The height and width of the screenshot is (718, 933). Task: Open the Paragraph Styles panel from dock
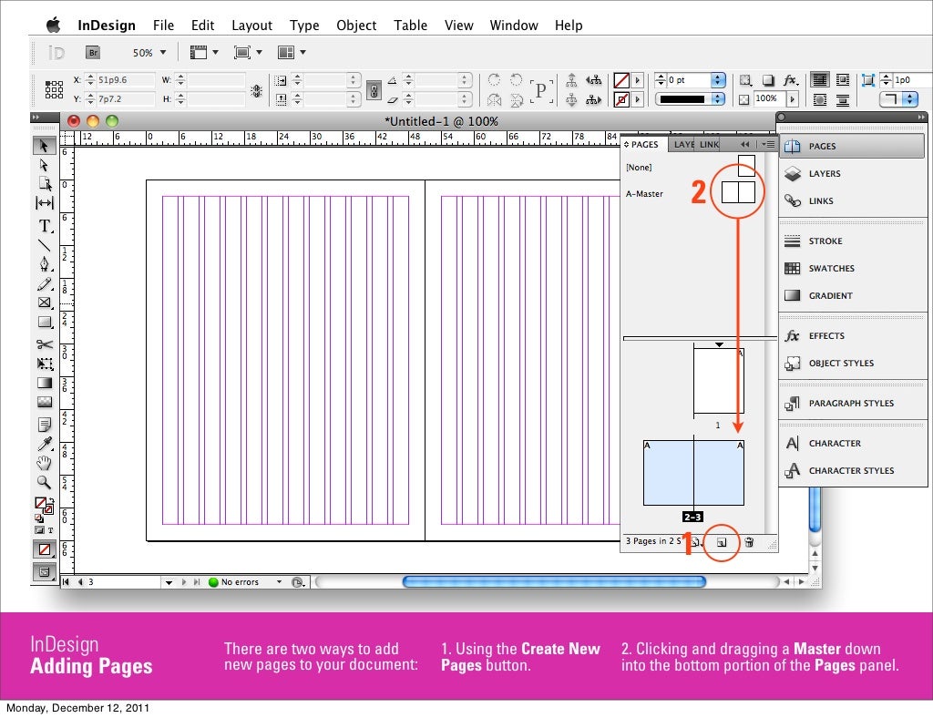click(x=852, y=404)
